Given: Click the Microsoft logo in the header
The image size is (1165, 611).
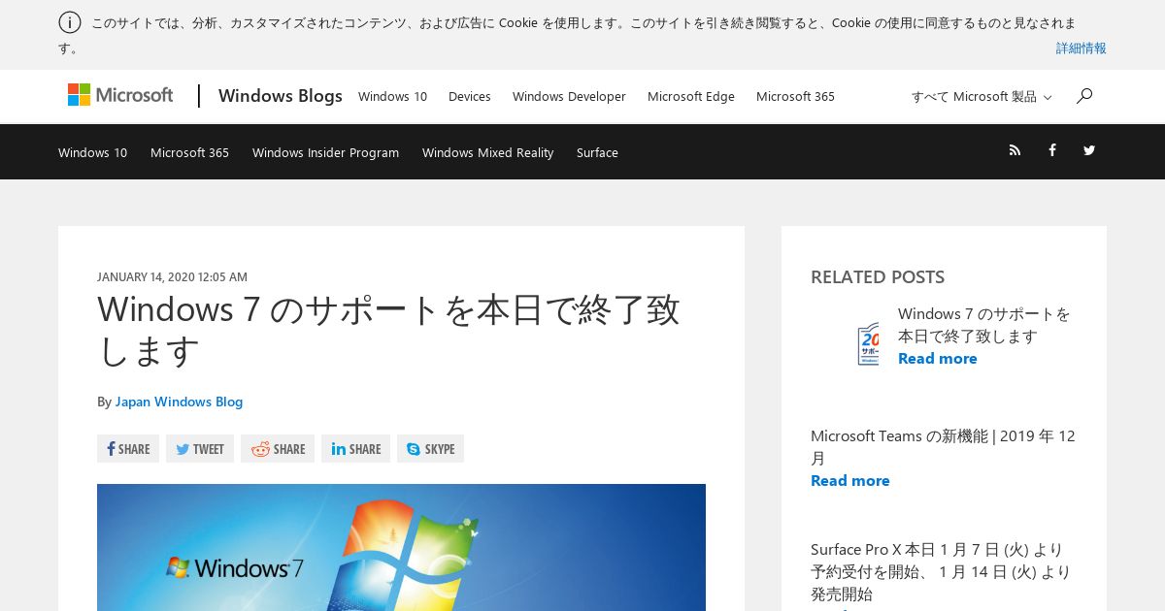Looking at the screenshot, I should pyautogui.click(x=120, y=95).
